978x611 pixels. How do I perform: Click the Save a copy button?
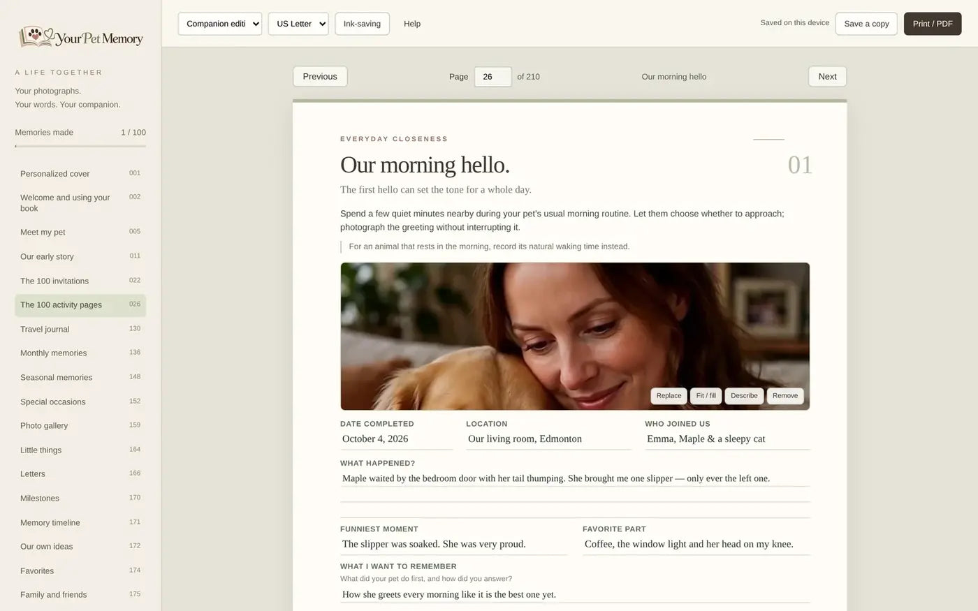866,24
